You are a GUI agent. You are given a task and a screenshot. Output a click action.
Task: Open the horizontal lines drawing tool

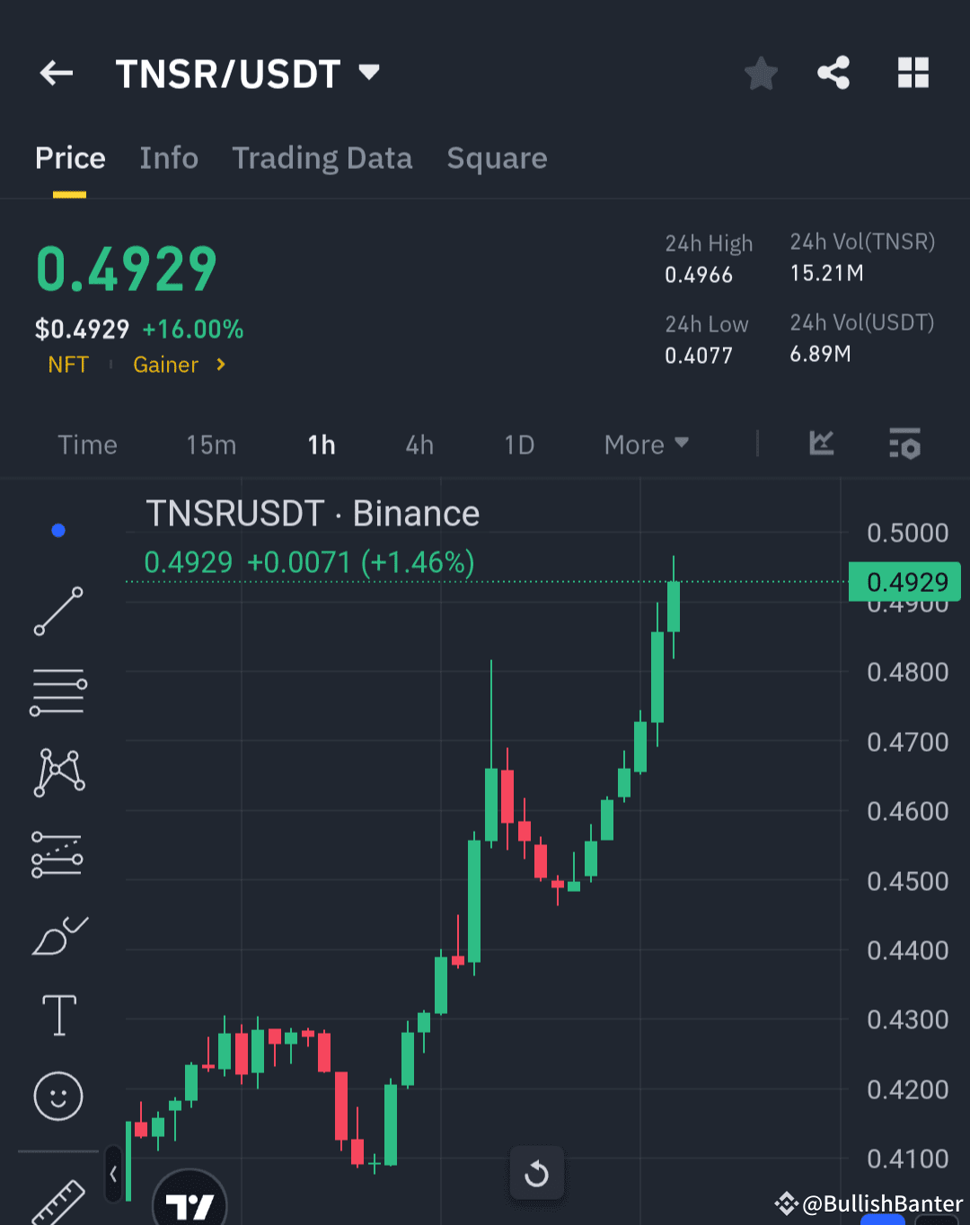coord(57,692)
